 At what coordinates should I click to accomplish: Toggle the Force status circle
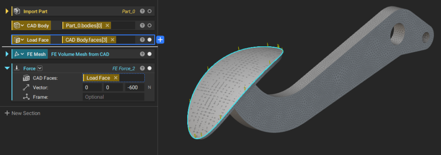pyautogui.click(x=149, y=68)
